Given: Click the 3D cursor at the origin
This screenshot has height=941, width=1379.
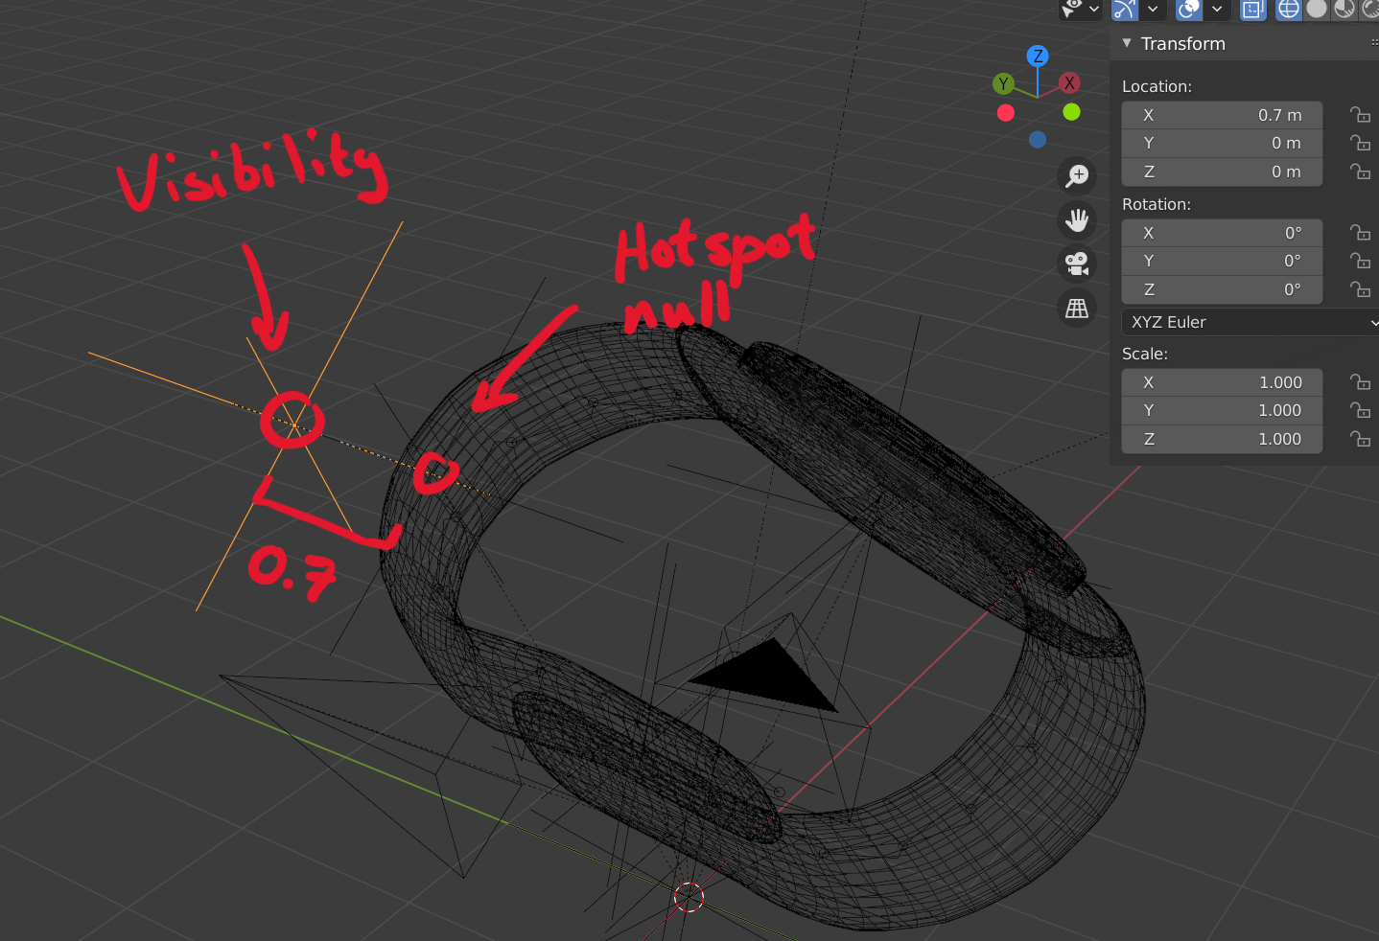Looking at the screenshot, I should 689,897.
